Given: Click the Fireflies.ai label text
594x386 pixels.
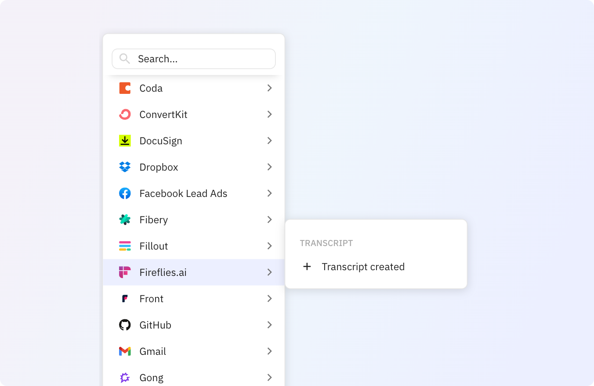Looking at the screenshot, I should [163, 272].
